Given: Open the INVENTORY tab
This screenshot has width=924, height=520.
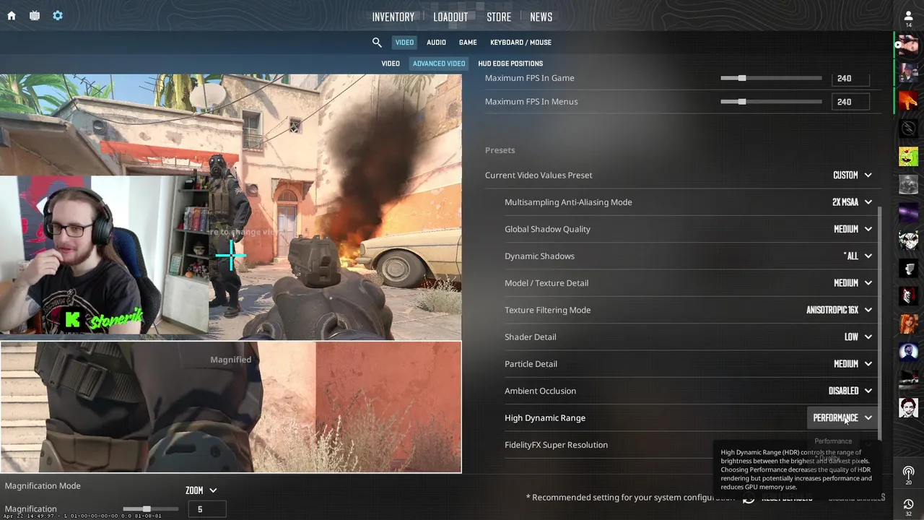Looking at the screenshot, I should click(x=393, y=17).
